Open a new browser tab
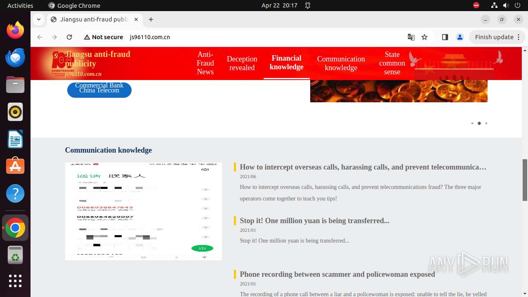This screenshot has height=297, width=528. tap(151, 19)
